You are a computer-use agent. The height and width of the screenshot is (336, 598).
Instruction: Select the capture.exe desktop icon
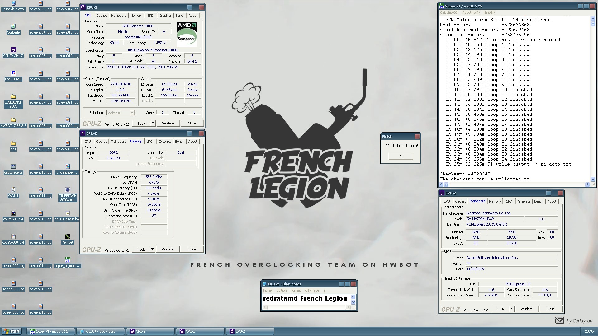coord(13,169)
